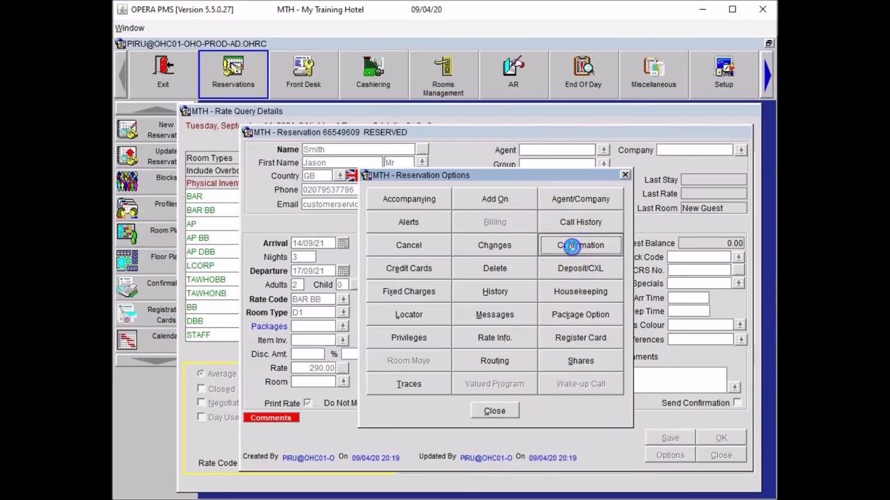The width and height of the screenshot is (890, 500).
Task: Choose Accompanying in Reservation Options
Action: [409, 199]
